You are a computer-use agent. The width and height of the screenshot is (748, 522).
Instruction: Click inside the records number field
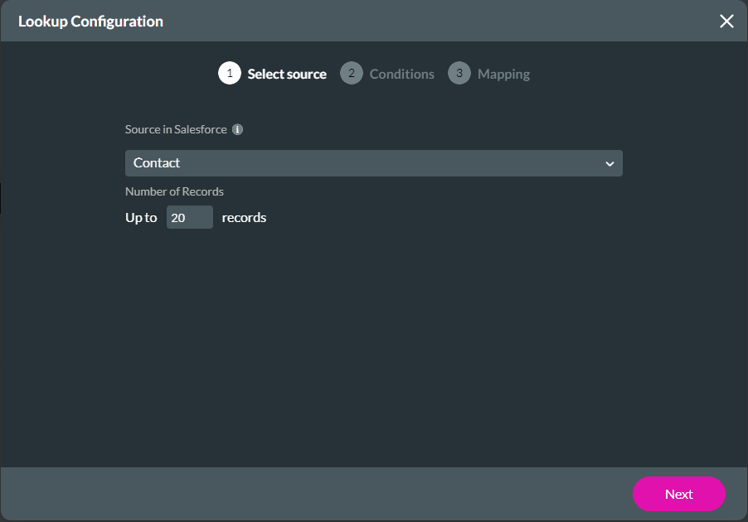tap(189, 217)
